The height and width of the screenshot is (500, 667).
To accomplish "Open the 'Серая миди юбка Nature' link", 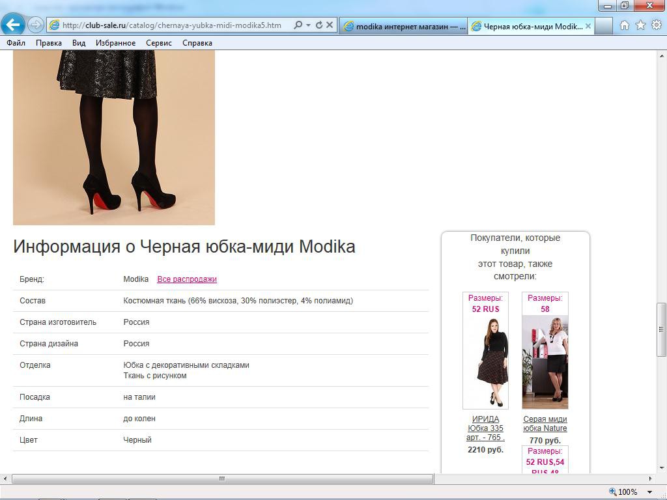I will [x=545, y=423].
